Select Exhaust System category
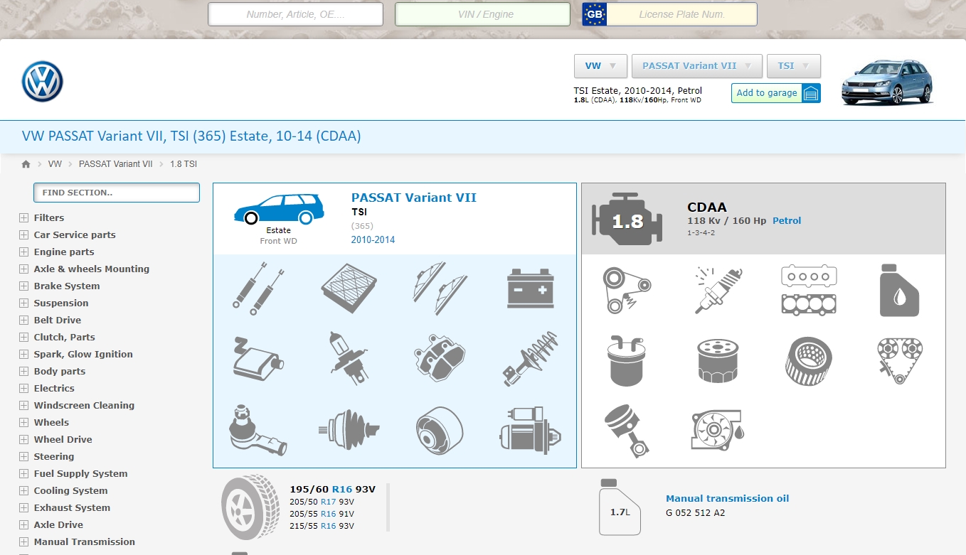Image resolution: width=966 pixels, height=555 pixels. click(72, 508)
